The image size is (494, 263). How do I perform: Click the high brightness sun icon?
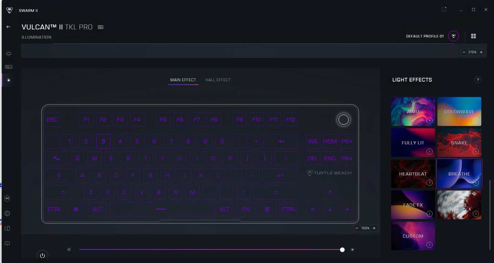[x=352, y=250]
